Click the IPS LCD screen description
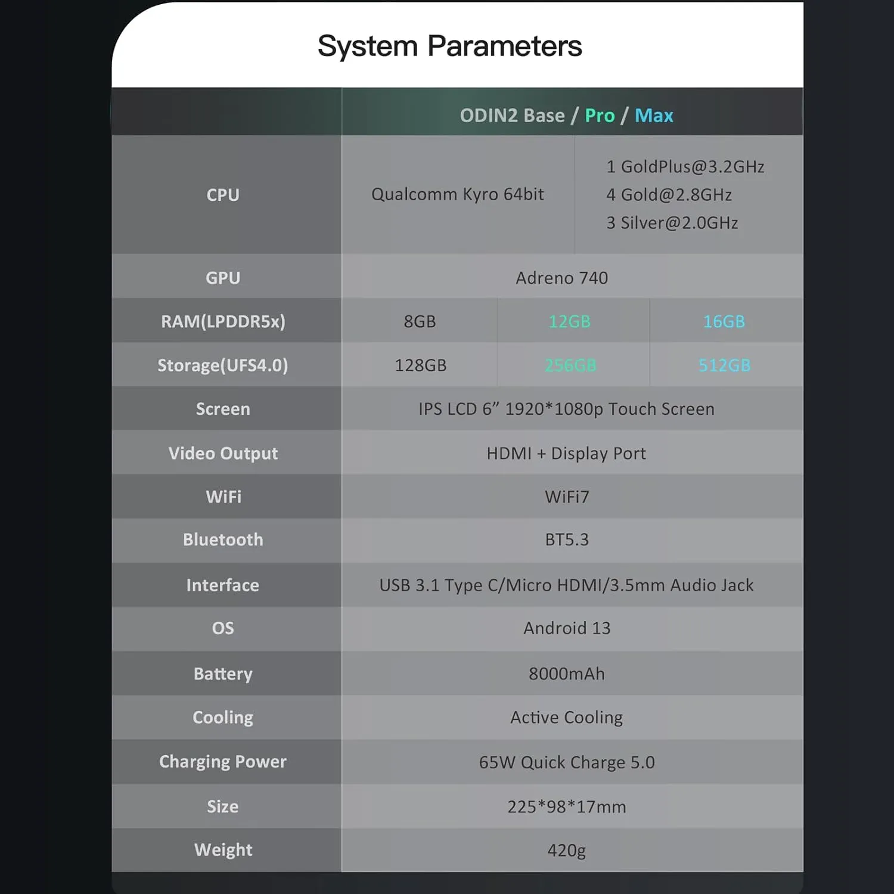 point(566,409)
